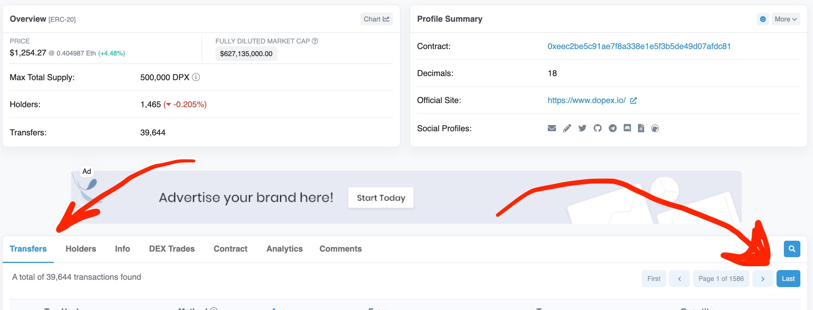
Task: Open the Telegram profile icon
Action: coord(612,128)
